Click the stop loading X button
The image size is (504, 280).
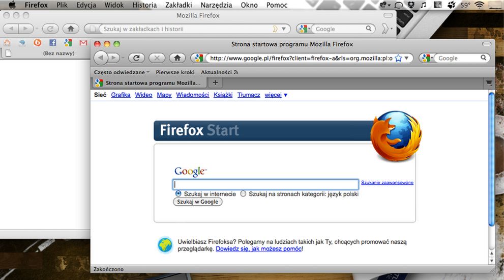pyautogui.click(x=157, y=58)
